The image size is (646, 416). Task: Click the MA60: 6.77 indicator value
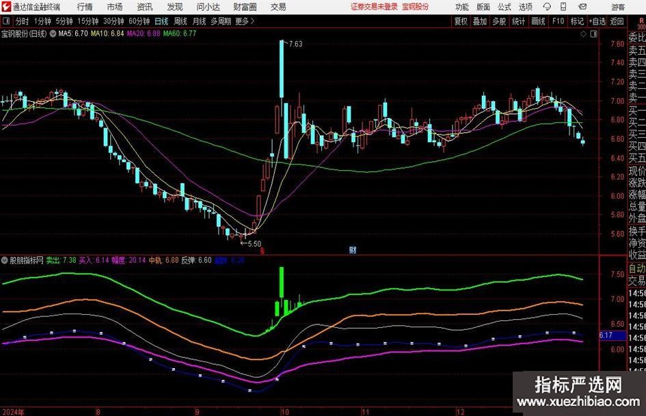click(x=180, y=33)
